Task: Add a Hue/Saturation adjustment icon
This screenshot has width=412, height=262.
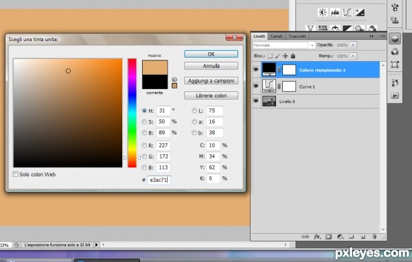Action: (x=323, y=28)
